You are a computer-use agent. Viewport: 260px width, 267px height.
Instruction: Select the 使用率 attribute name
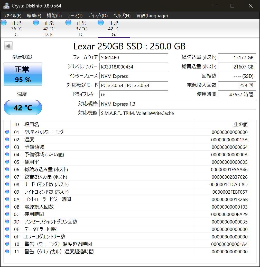32,162
